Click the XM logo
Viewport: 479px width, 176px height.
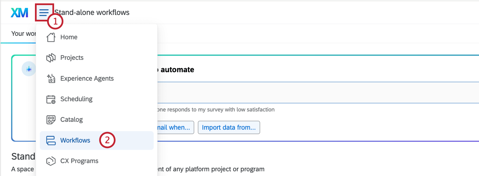pos(19,12)
